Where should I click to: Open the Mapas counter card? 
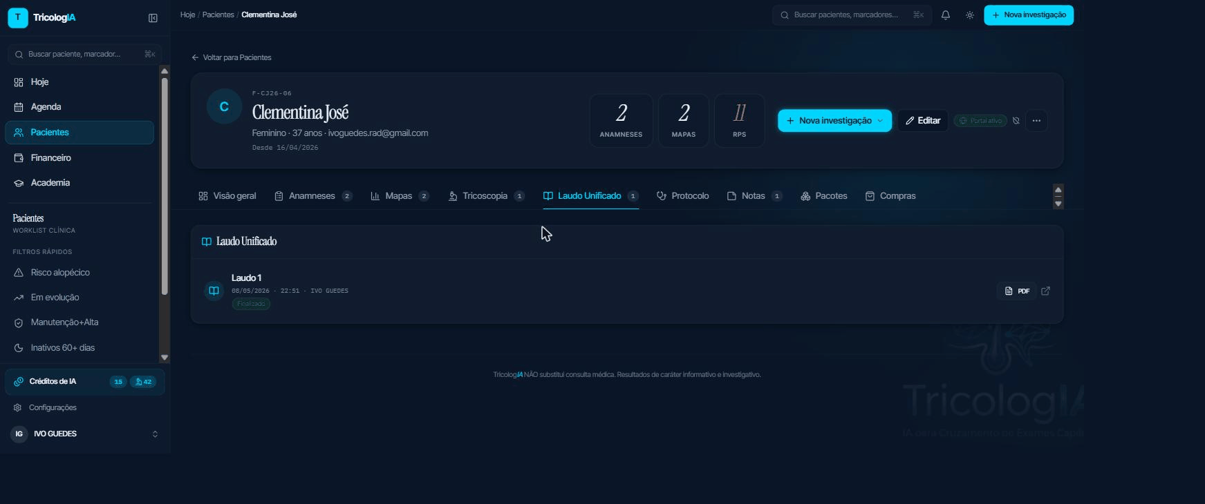pos(684,121)
